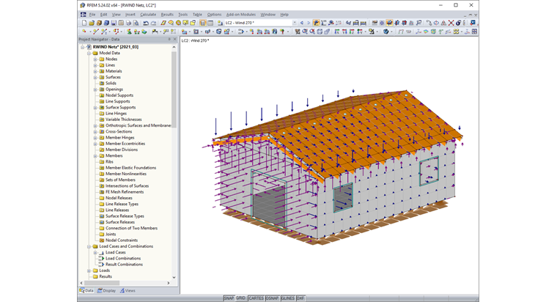557x302 pixels.
Task: Select Nodal Supports in the tree
Action: coord(119,95)
